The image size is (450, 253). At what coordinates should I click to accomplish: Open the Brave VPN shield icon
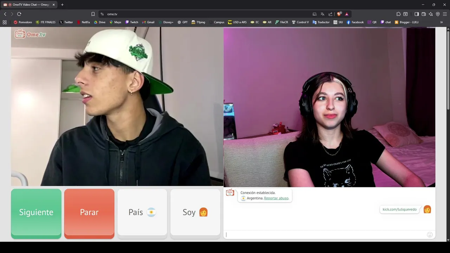pyautogui.click(x=438, y=14)
